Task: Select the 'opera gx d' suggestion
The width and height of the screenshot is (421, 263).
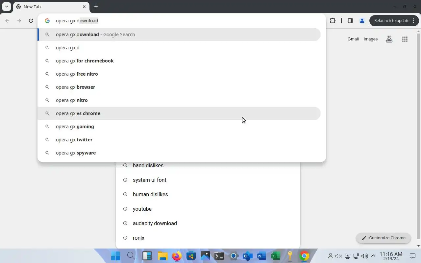Action: (x=179, y=48)
